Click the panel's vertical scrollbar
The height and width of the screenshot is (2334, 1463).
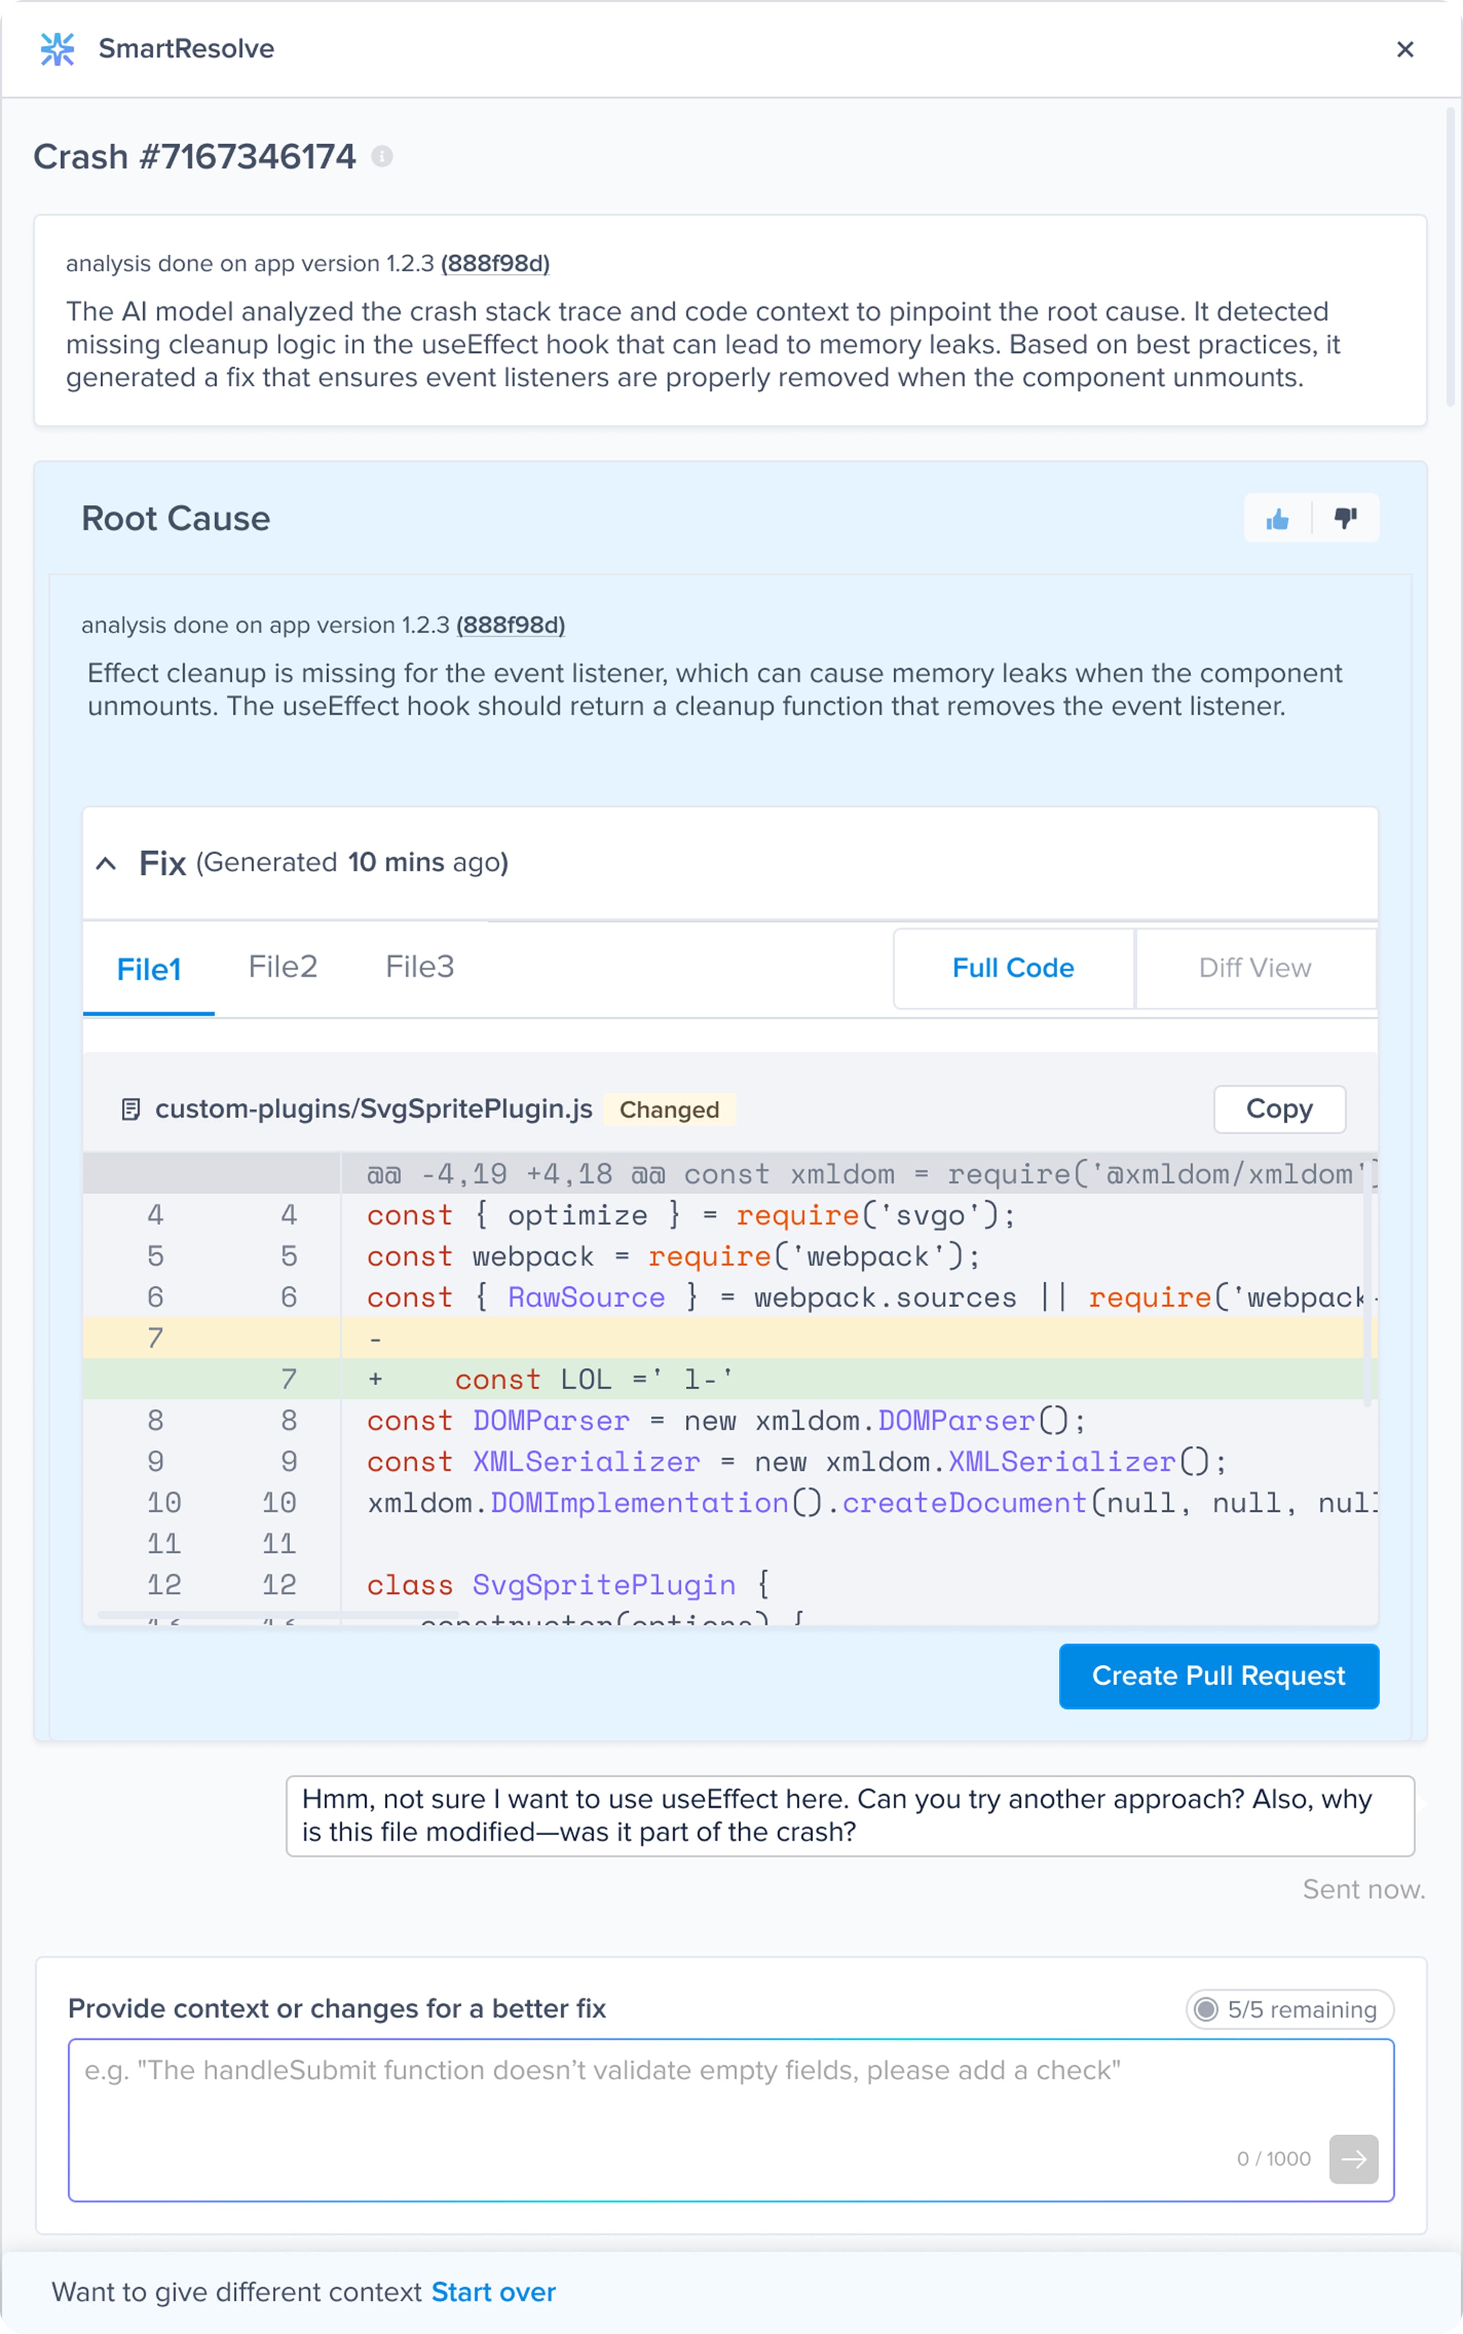coord(1450,256)
